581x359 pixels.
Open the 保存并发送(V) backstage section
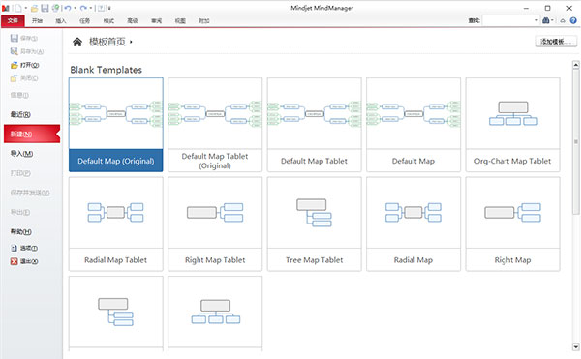30,193
